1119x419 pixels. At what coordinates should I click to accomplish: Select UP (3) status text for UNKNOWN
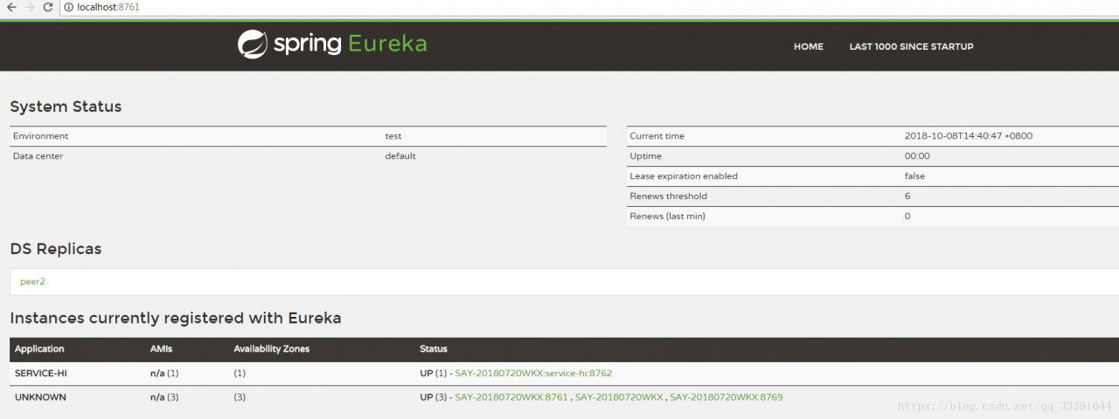tap(433, 397)
